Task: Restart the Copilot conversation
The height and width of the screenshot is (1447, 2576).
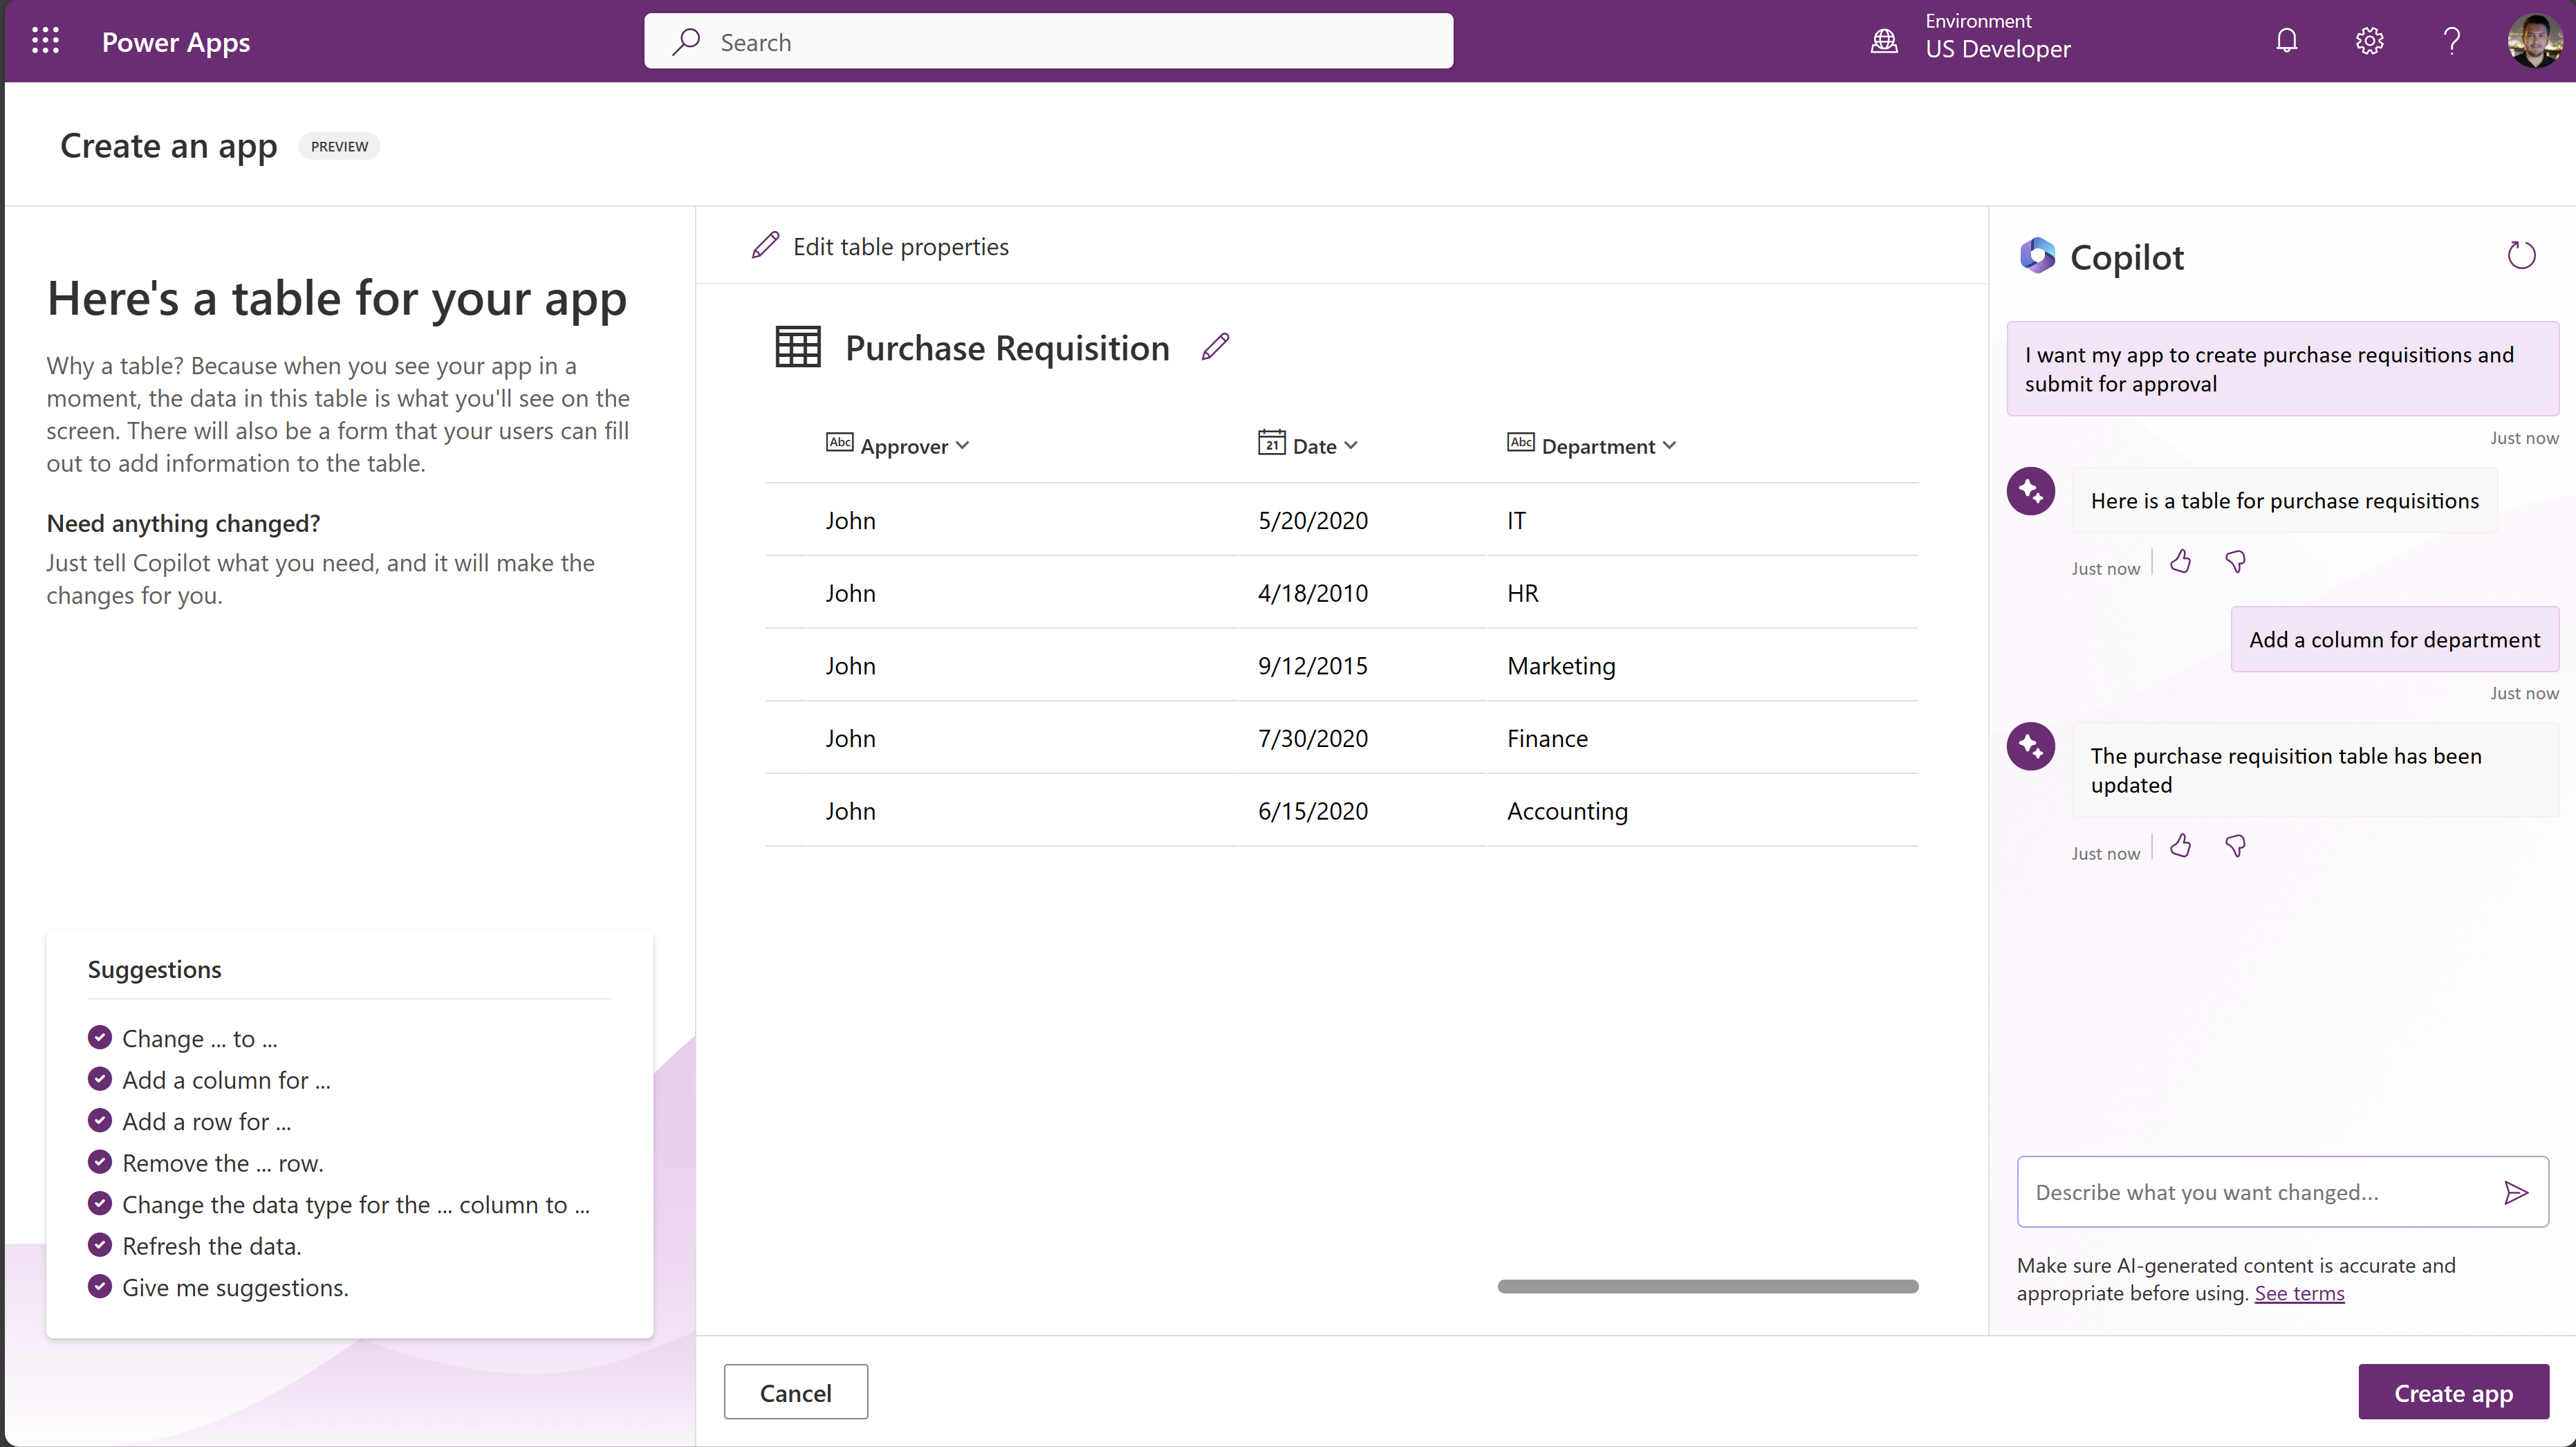Action: (2522, 255)
